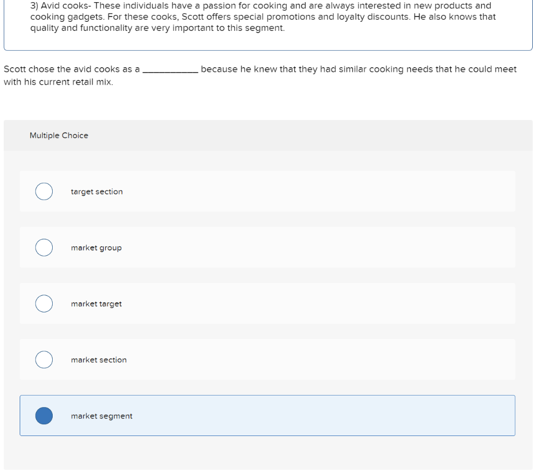545x476 pixels.
Task: Click the 'Scott chose the avid cooks' question text
Action: point(260,75)
